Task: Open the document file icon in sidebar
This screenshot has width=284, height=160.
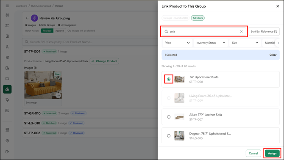Action: tap(7, 68)
